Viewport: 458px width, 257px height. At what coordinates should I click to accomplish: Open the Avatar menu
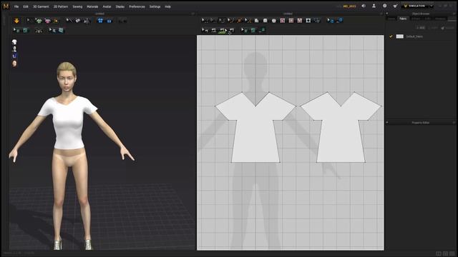point(107,6)
